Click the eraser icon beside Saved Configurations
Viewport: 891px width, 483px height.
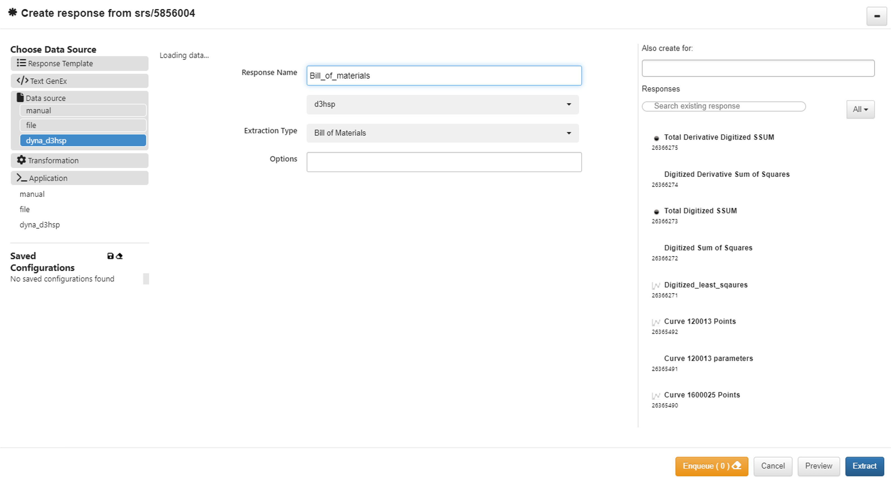[x=120, y=256]
